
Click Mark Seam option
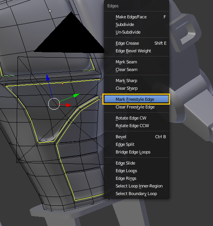[x=137, y=62]
